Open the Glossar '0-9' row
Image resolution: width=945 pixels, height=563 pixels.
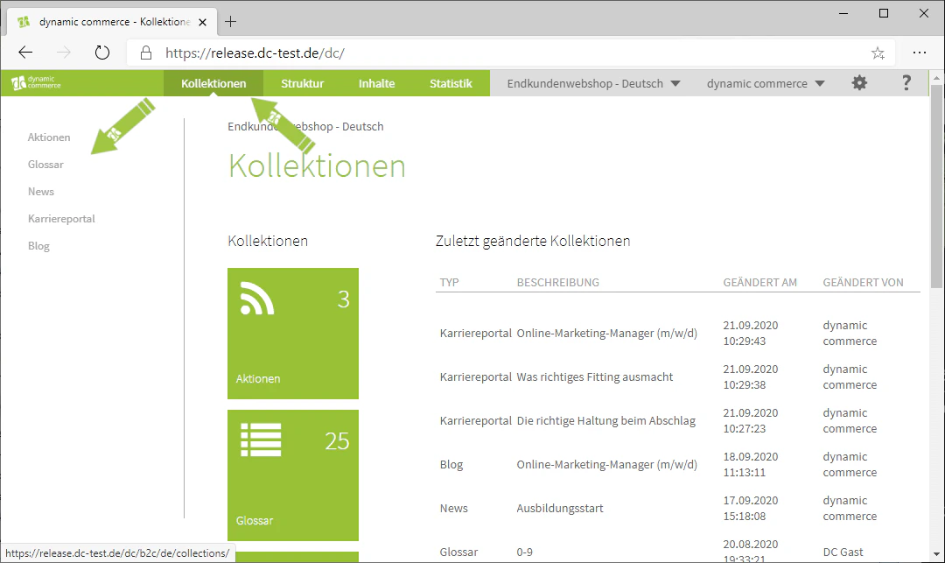coord(677,552)
